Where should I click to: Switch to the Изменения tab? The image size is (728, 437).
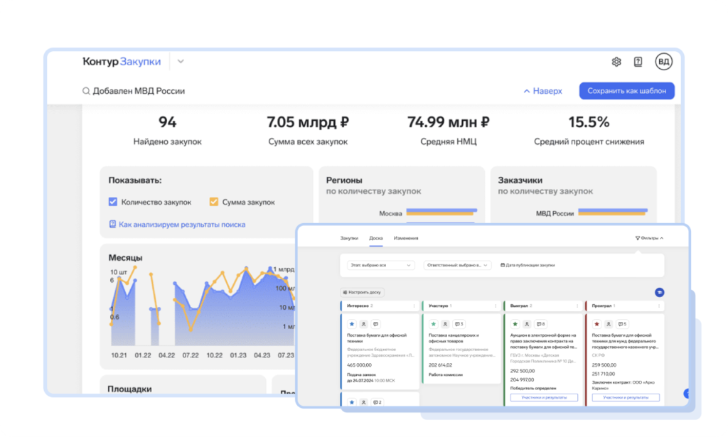click(406, 238)
